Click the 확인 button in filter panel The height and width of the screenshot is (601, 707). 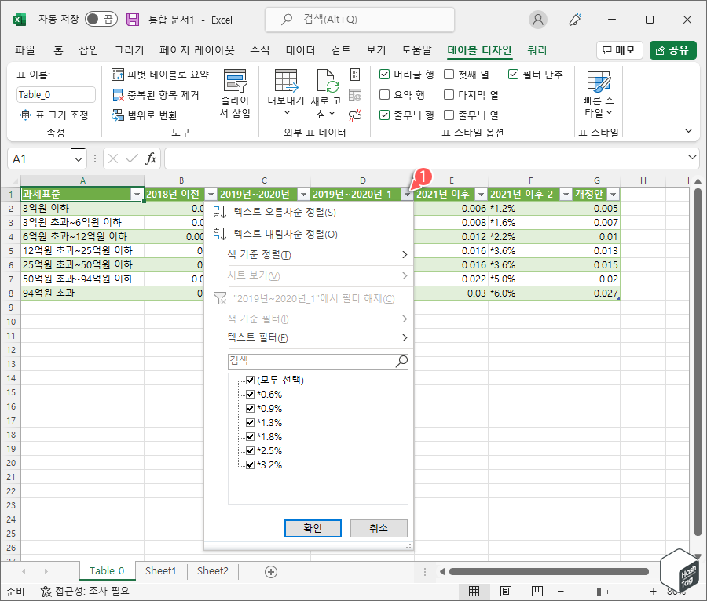[x=313, y=528]
